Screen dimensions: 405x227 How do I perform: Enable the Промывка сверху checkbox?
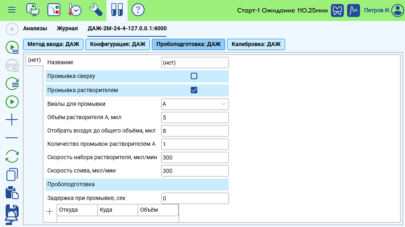pyautogui.click(x=194, y=76)
